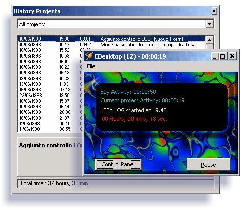Close the EDesktop window

tap(232, 56)
